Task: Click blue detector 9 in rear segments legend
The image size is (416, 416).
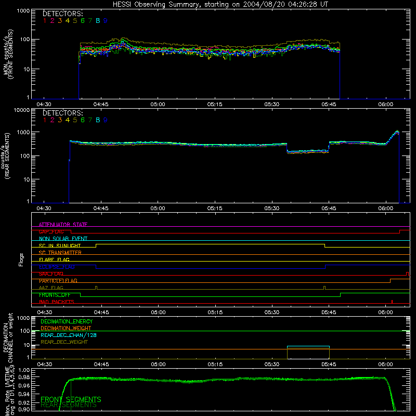Action: (x=106, y=120)
